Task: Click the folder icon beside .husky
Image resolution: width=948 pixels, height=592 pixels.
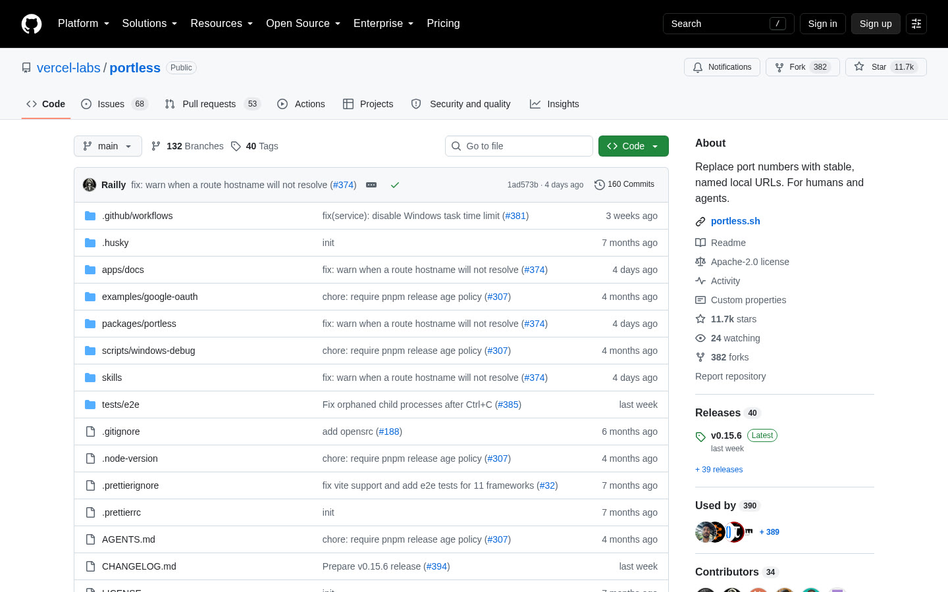Action: click(x=90, y=243)
